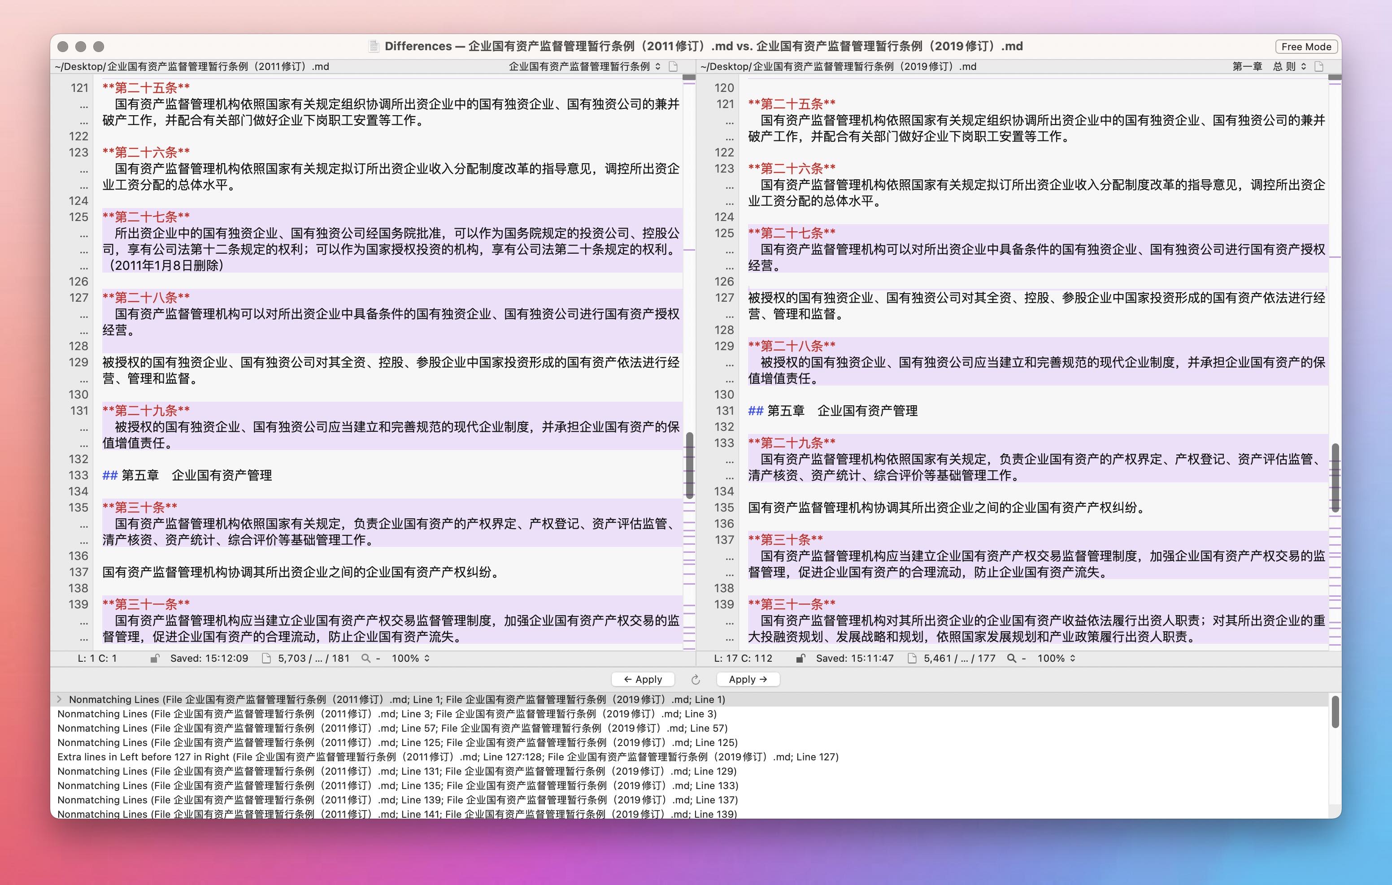Click right pane file path 2019修订.md

838,66
